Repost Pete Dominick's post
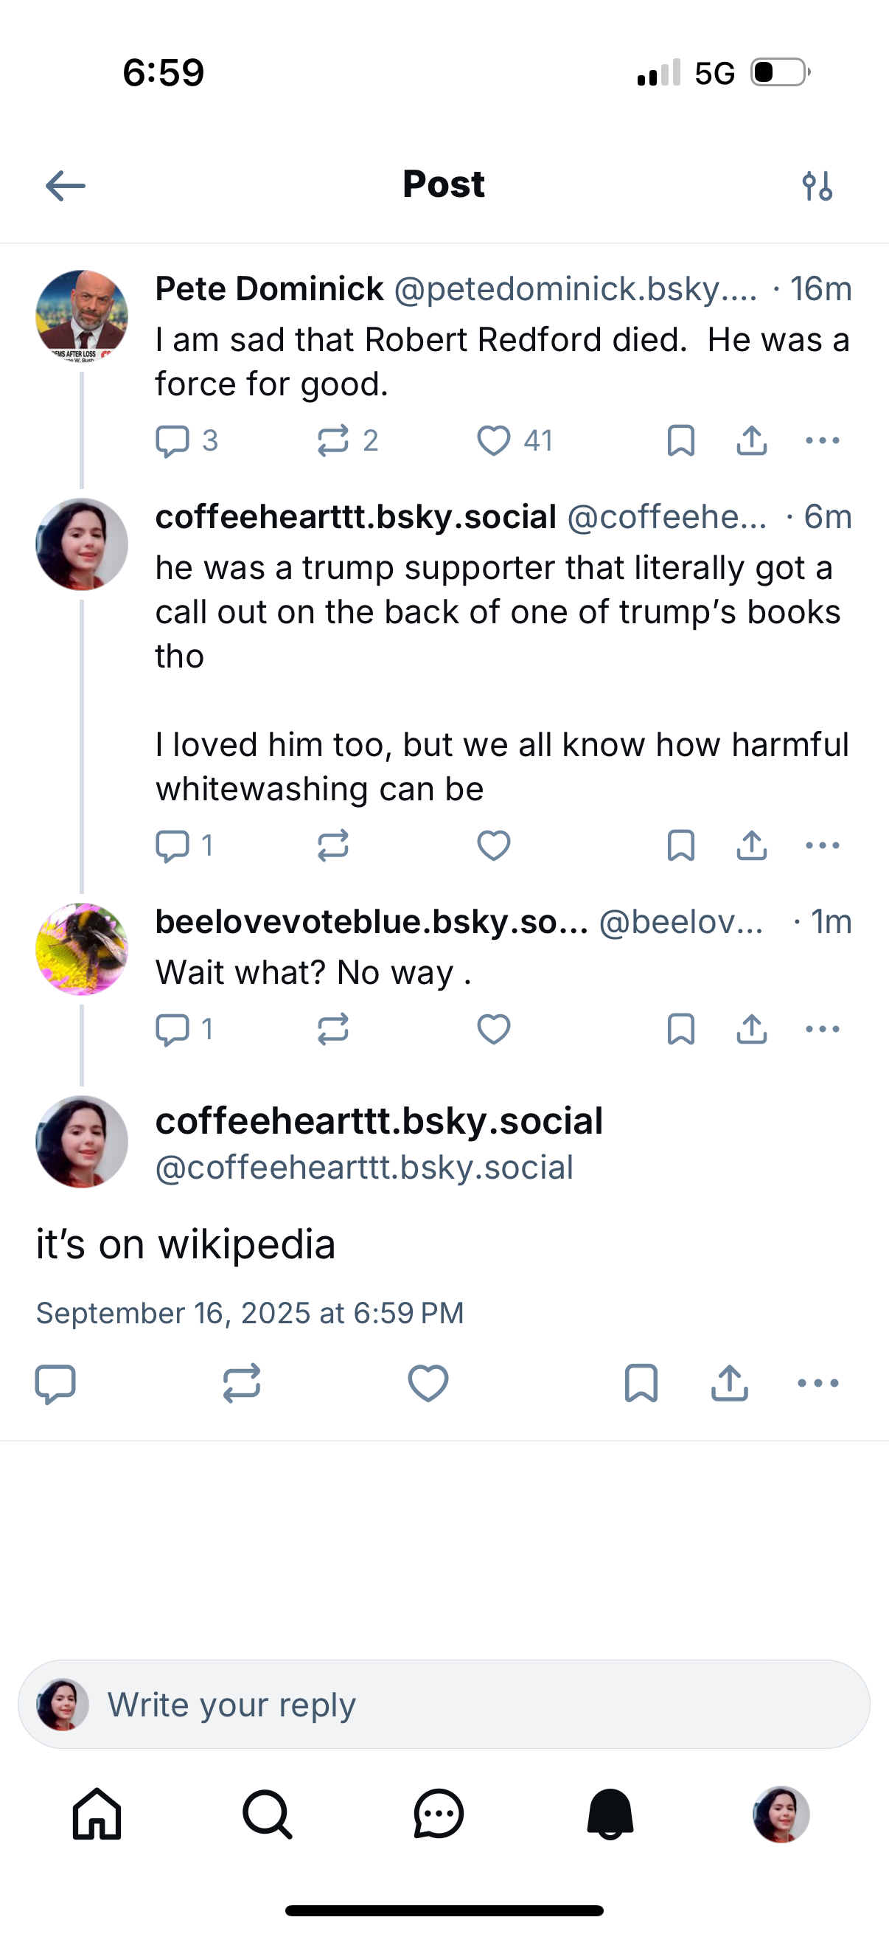This screenshot has width=889, height=1934. coord(333,440)
